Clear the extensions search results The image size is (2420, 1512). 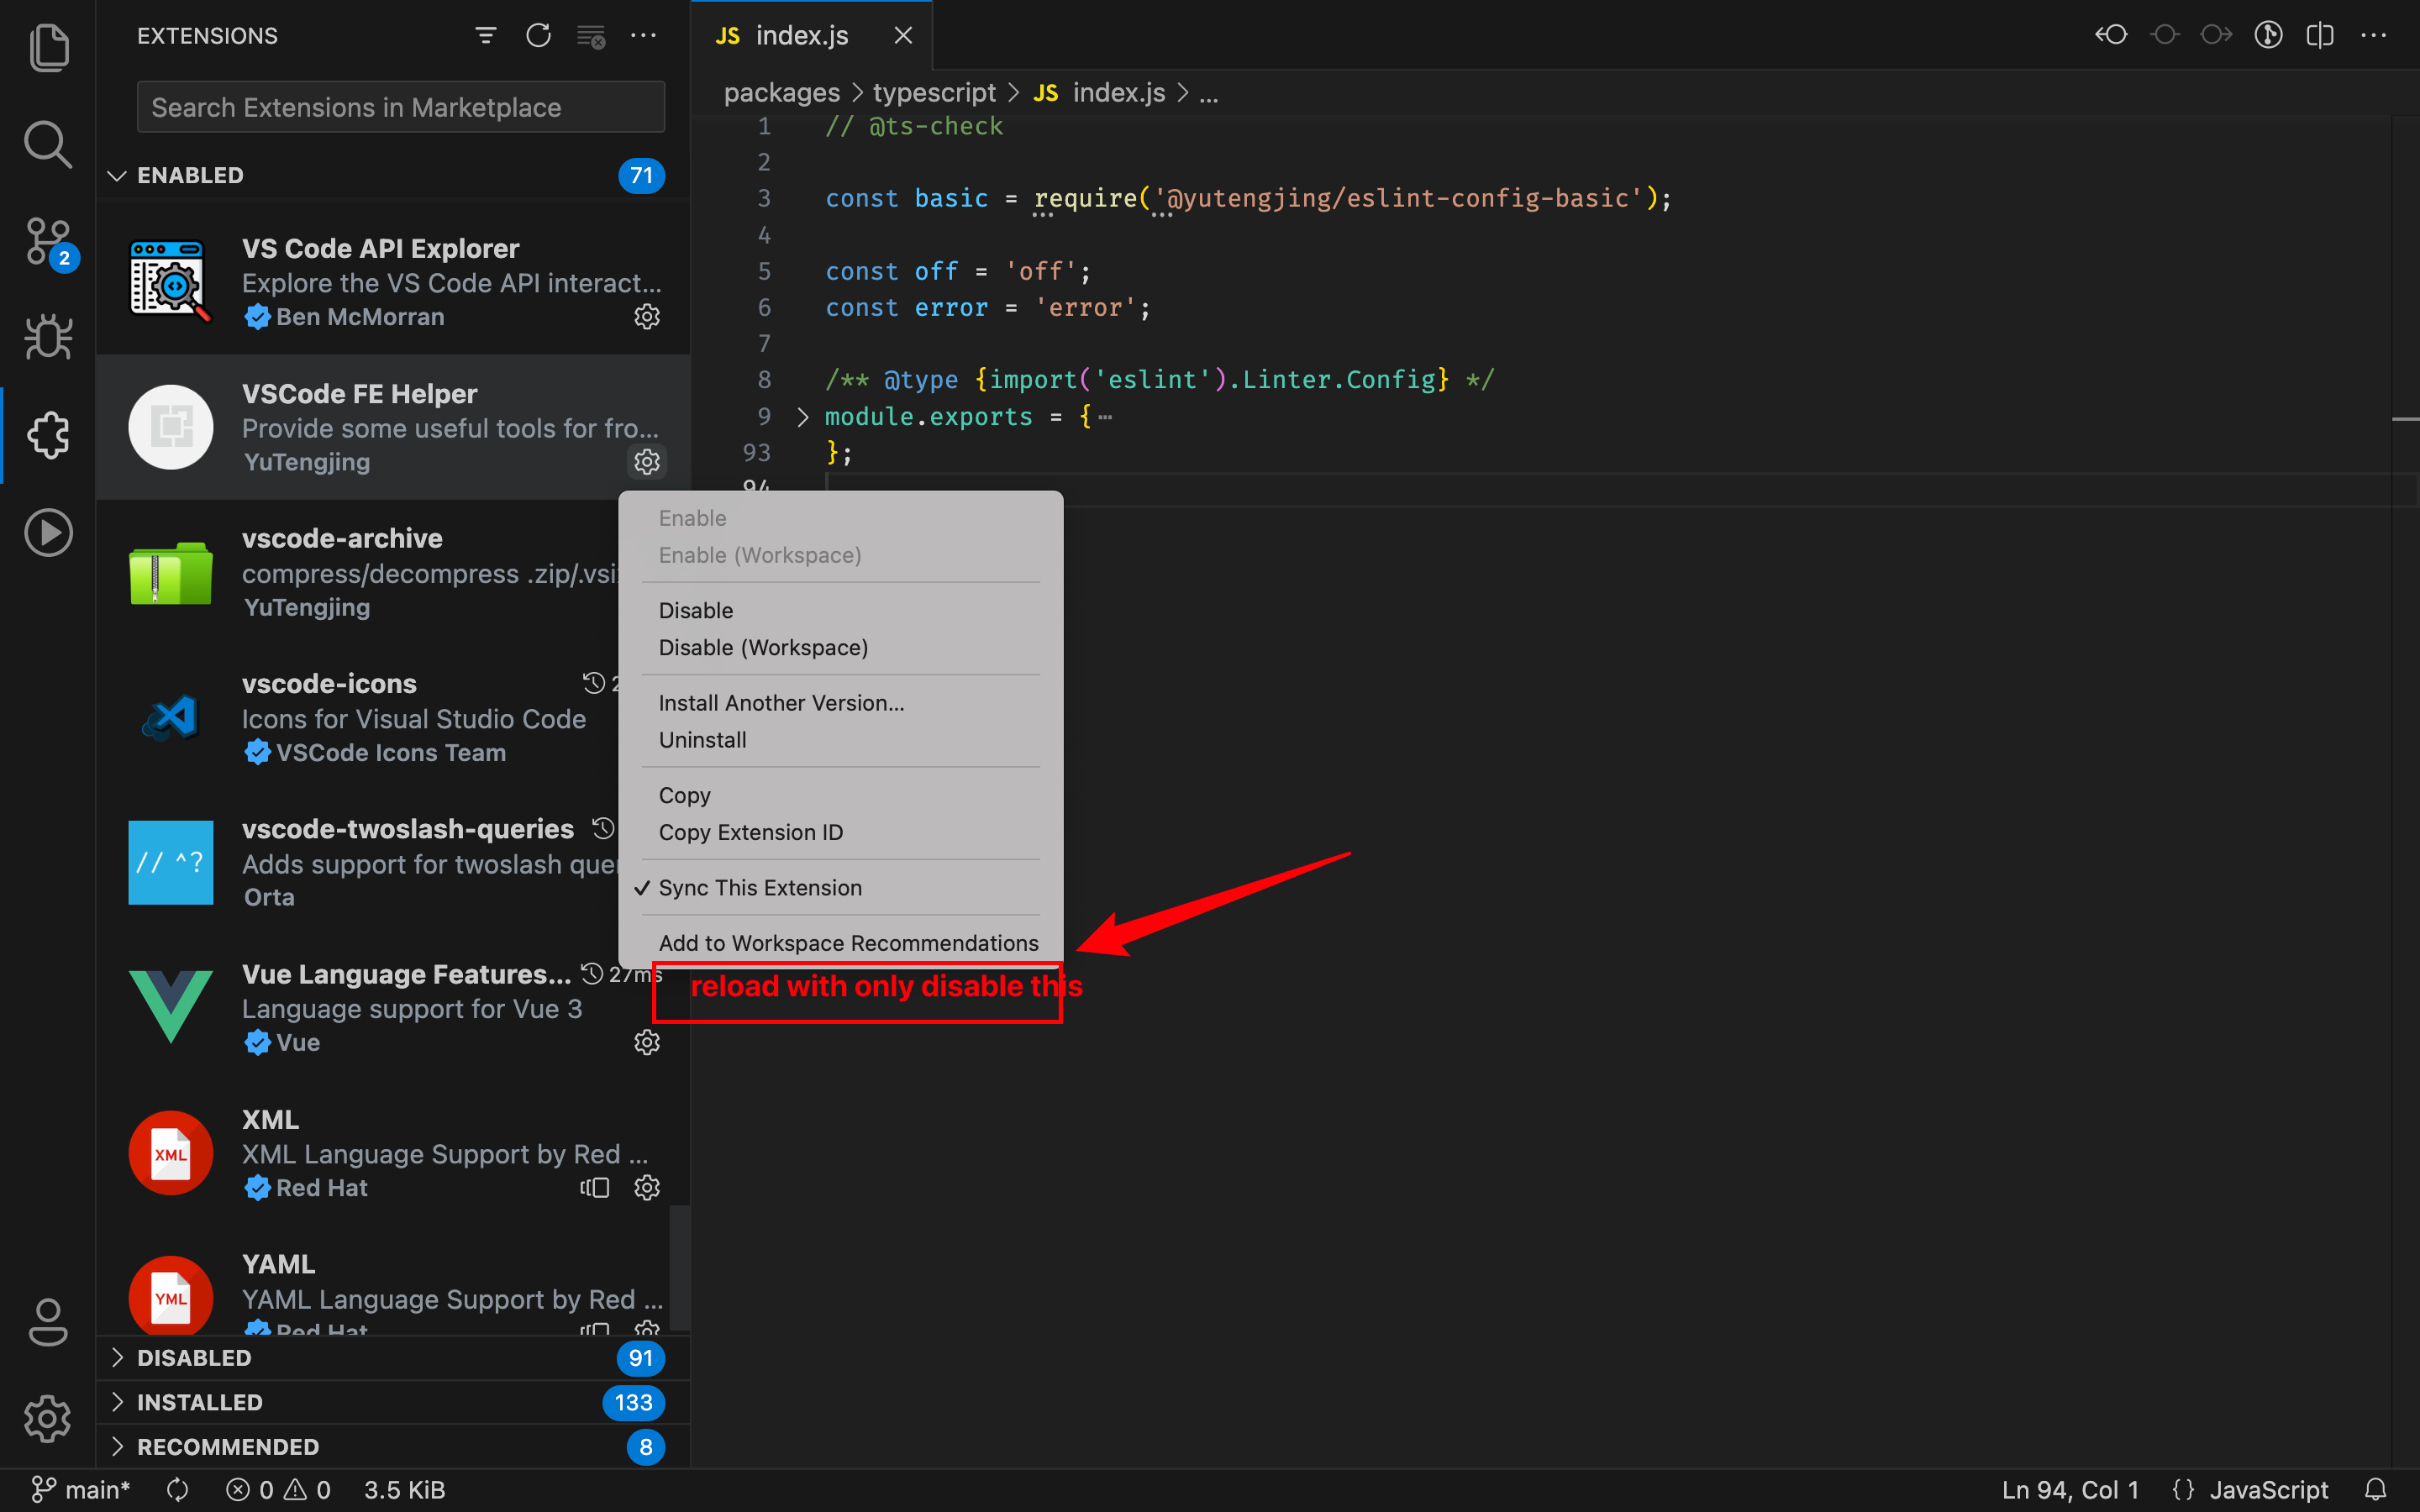(590, 35)
